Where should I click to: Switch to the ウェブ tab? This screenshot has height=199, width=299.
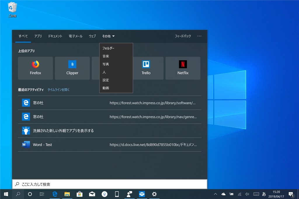tap(92, 36)
